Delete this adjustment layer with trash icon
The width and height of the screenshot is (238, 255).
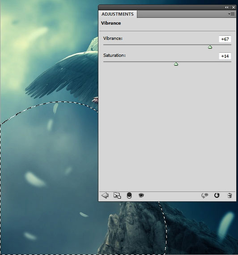coord(229,195)
